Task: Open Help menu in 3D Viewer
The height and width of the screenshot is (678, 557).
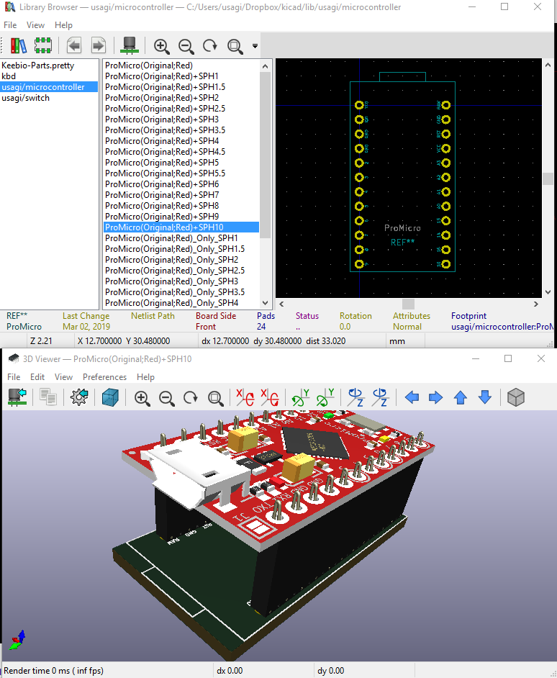Action: click(146, 377)
